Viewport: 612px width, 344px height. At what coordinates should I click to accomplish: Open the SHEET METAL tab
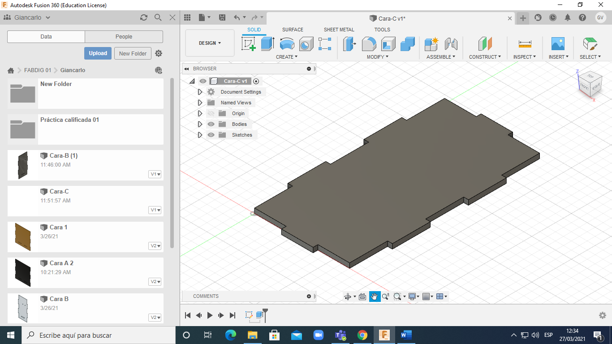[339, 30]
